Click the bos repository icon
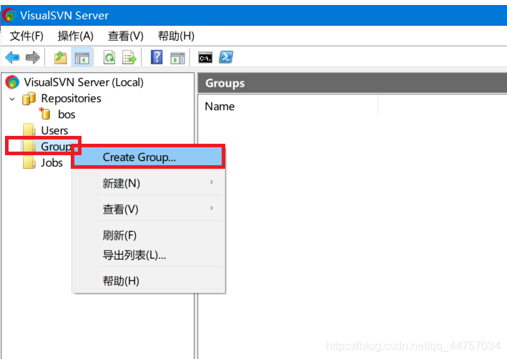507x359 pixels. tap(45, 114)
